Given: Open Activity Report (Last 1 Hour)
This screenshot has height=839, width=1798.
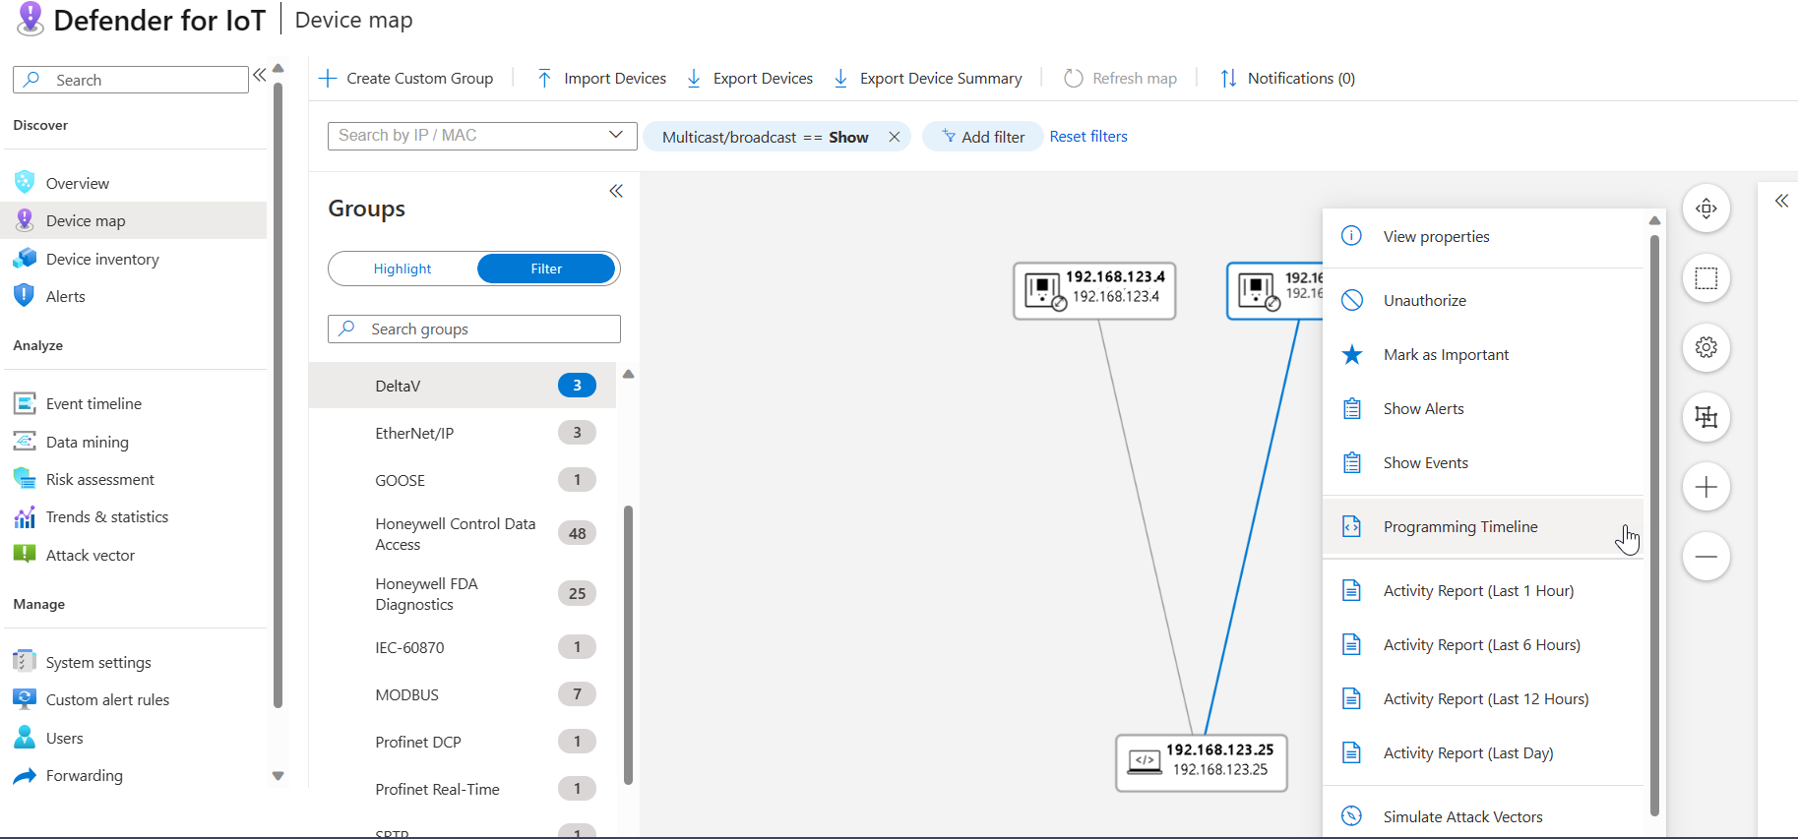Looking at the screenshot, I should click(1483, 590).
